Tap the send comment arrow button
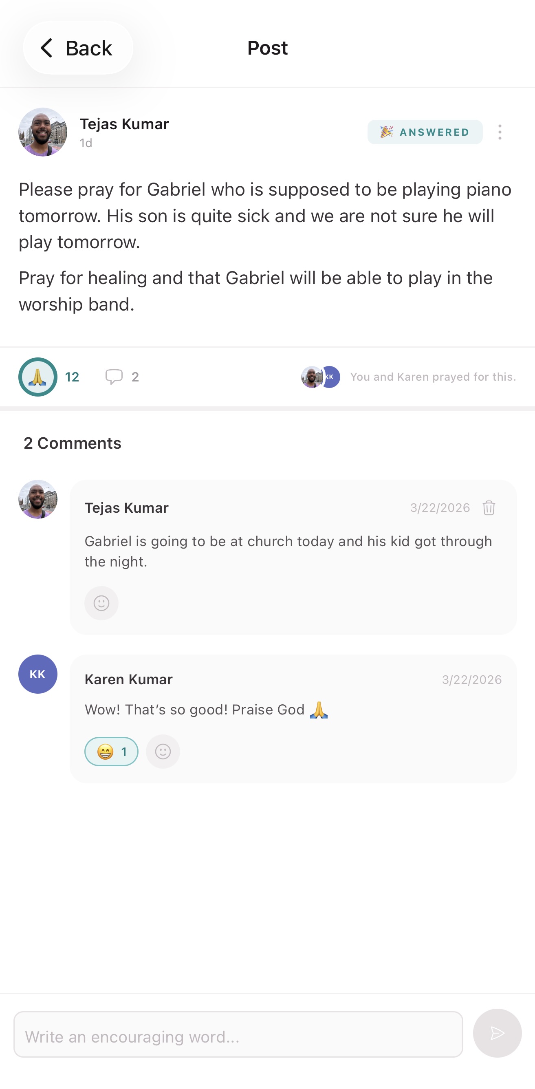The height and width of the screenshot is (1089, 535). coord(497,1033)
